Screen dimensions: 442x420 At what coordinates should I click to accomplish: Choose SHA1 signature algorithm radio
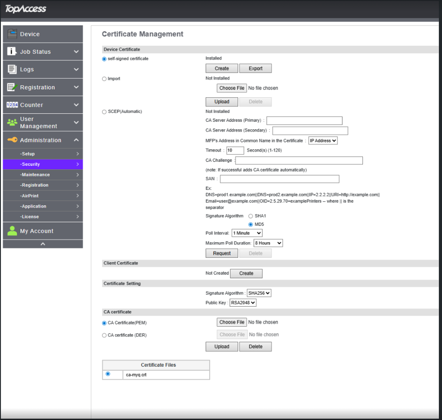click(251, 216)
